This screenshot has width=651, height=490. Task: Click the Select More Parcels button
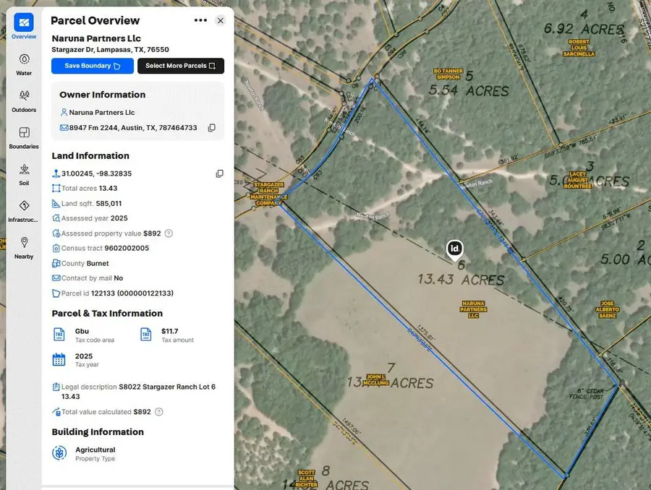point(180,66)
